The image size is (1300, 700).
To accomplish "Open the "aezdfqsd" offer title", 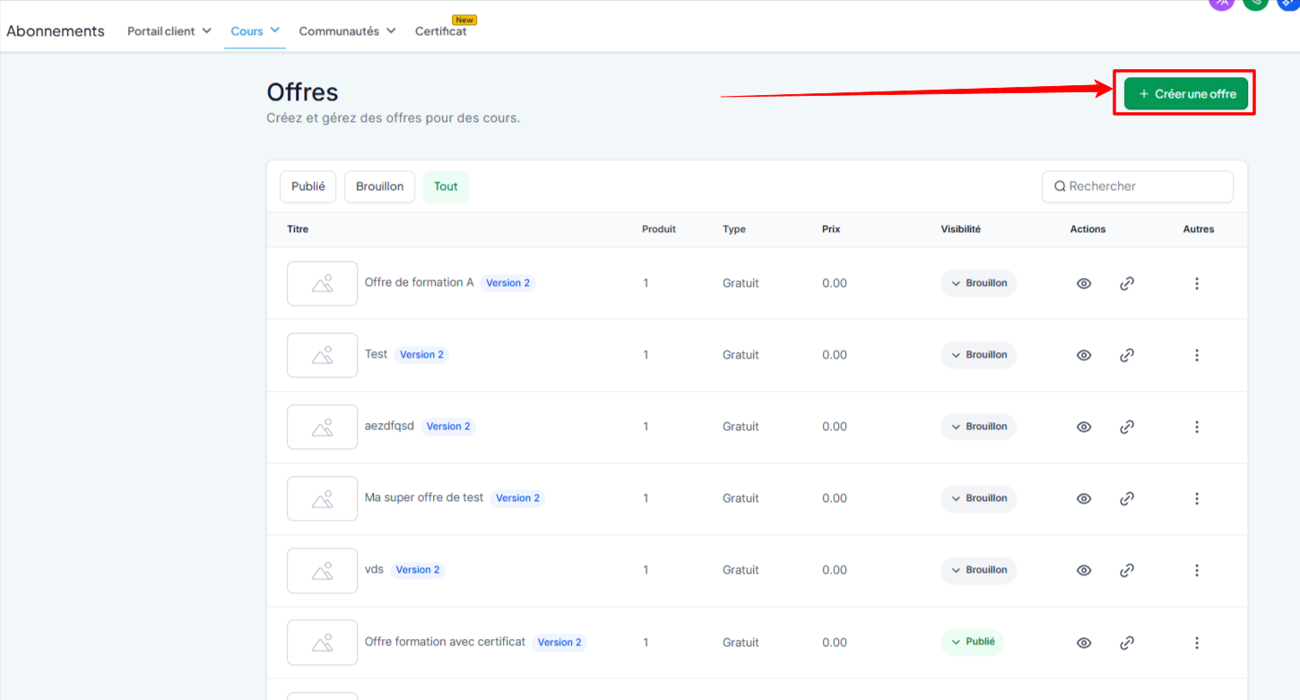I will [389, 426].
